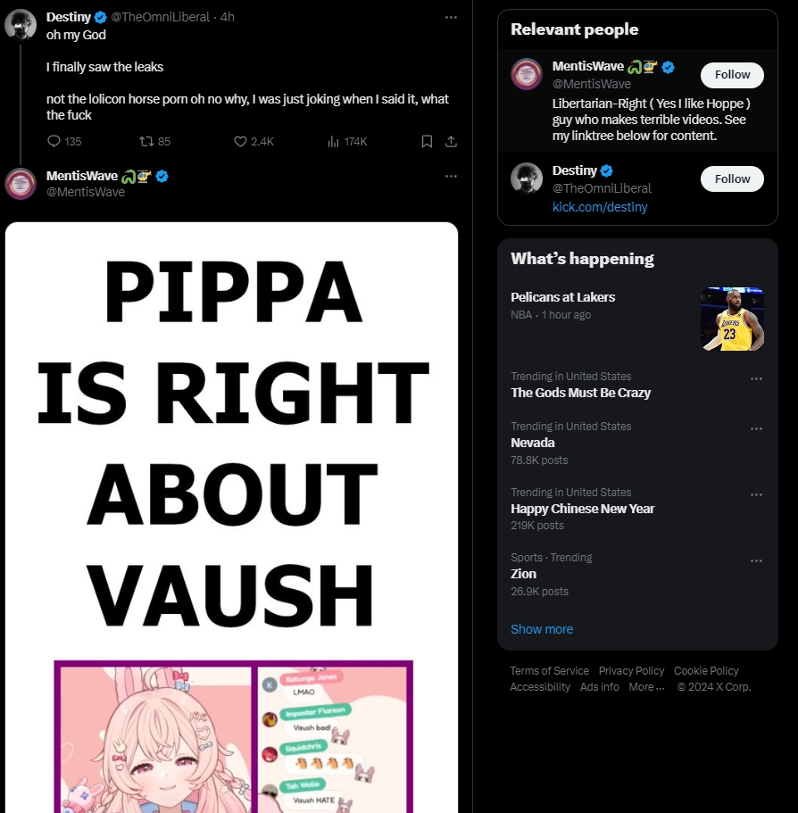
Task: Open MentisWave's avatar in the thread
Action: [x=21, y=184]
